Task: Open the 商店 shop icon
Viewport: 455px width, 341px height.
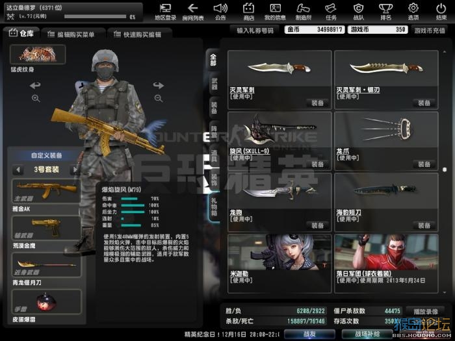Action: click(x=248, y=12)
